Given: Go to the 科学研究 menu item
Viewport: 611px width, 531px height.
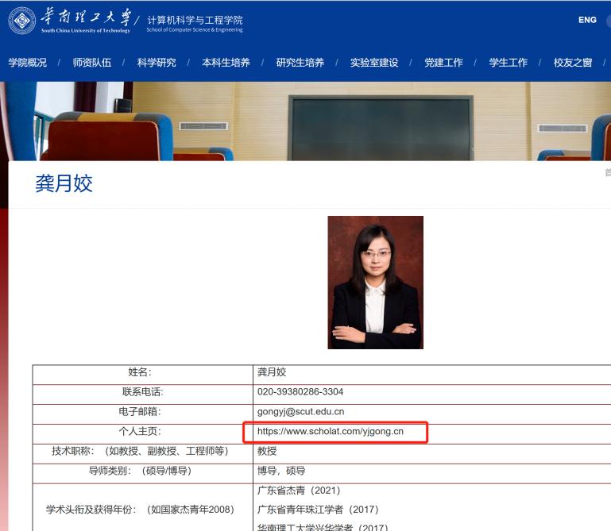Looking at the screenshot, I should pyautogui.click(x=157, y=63).
